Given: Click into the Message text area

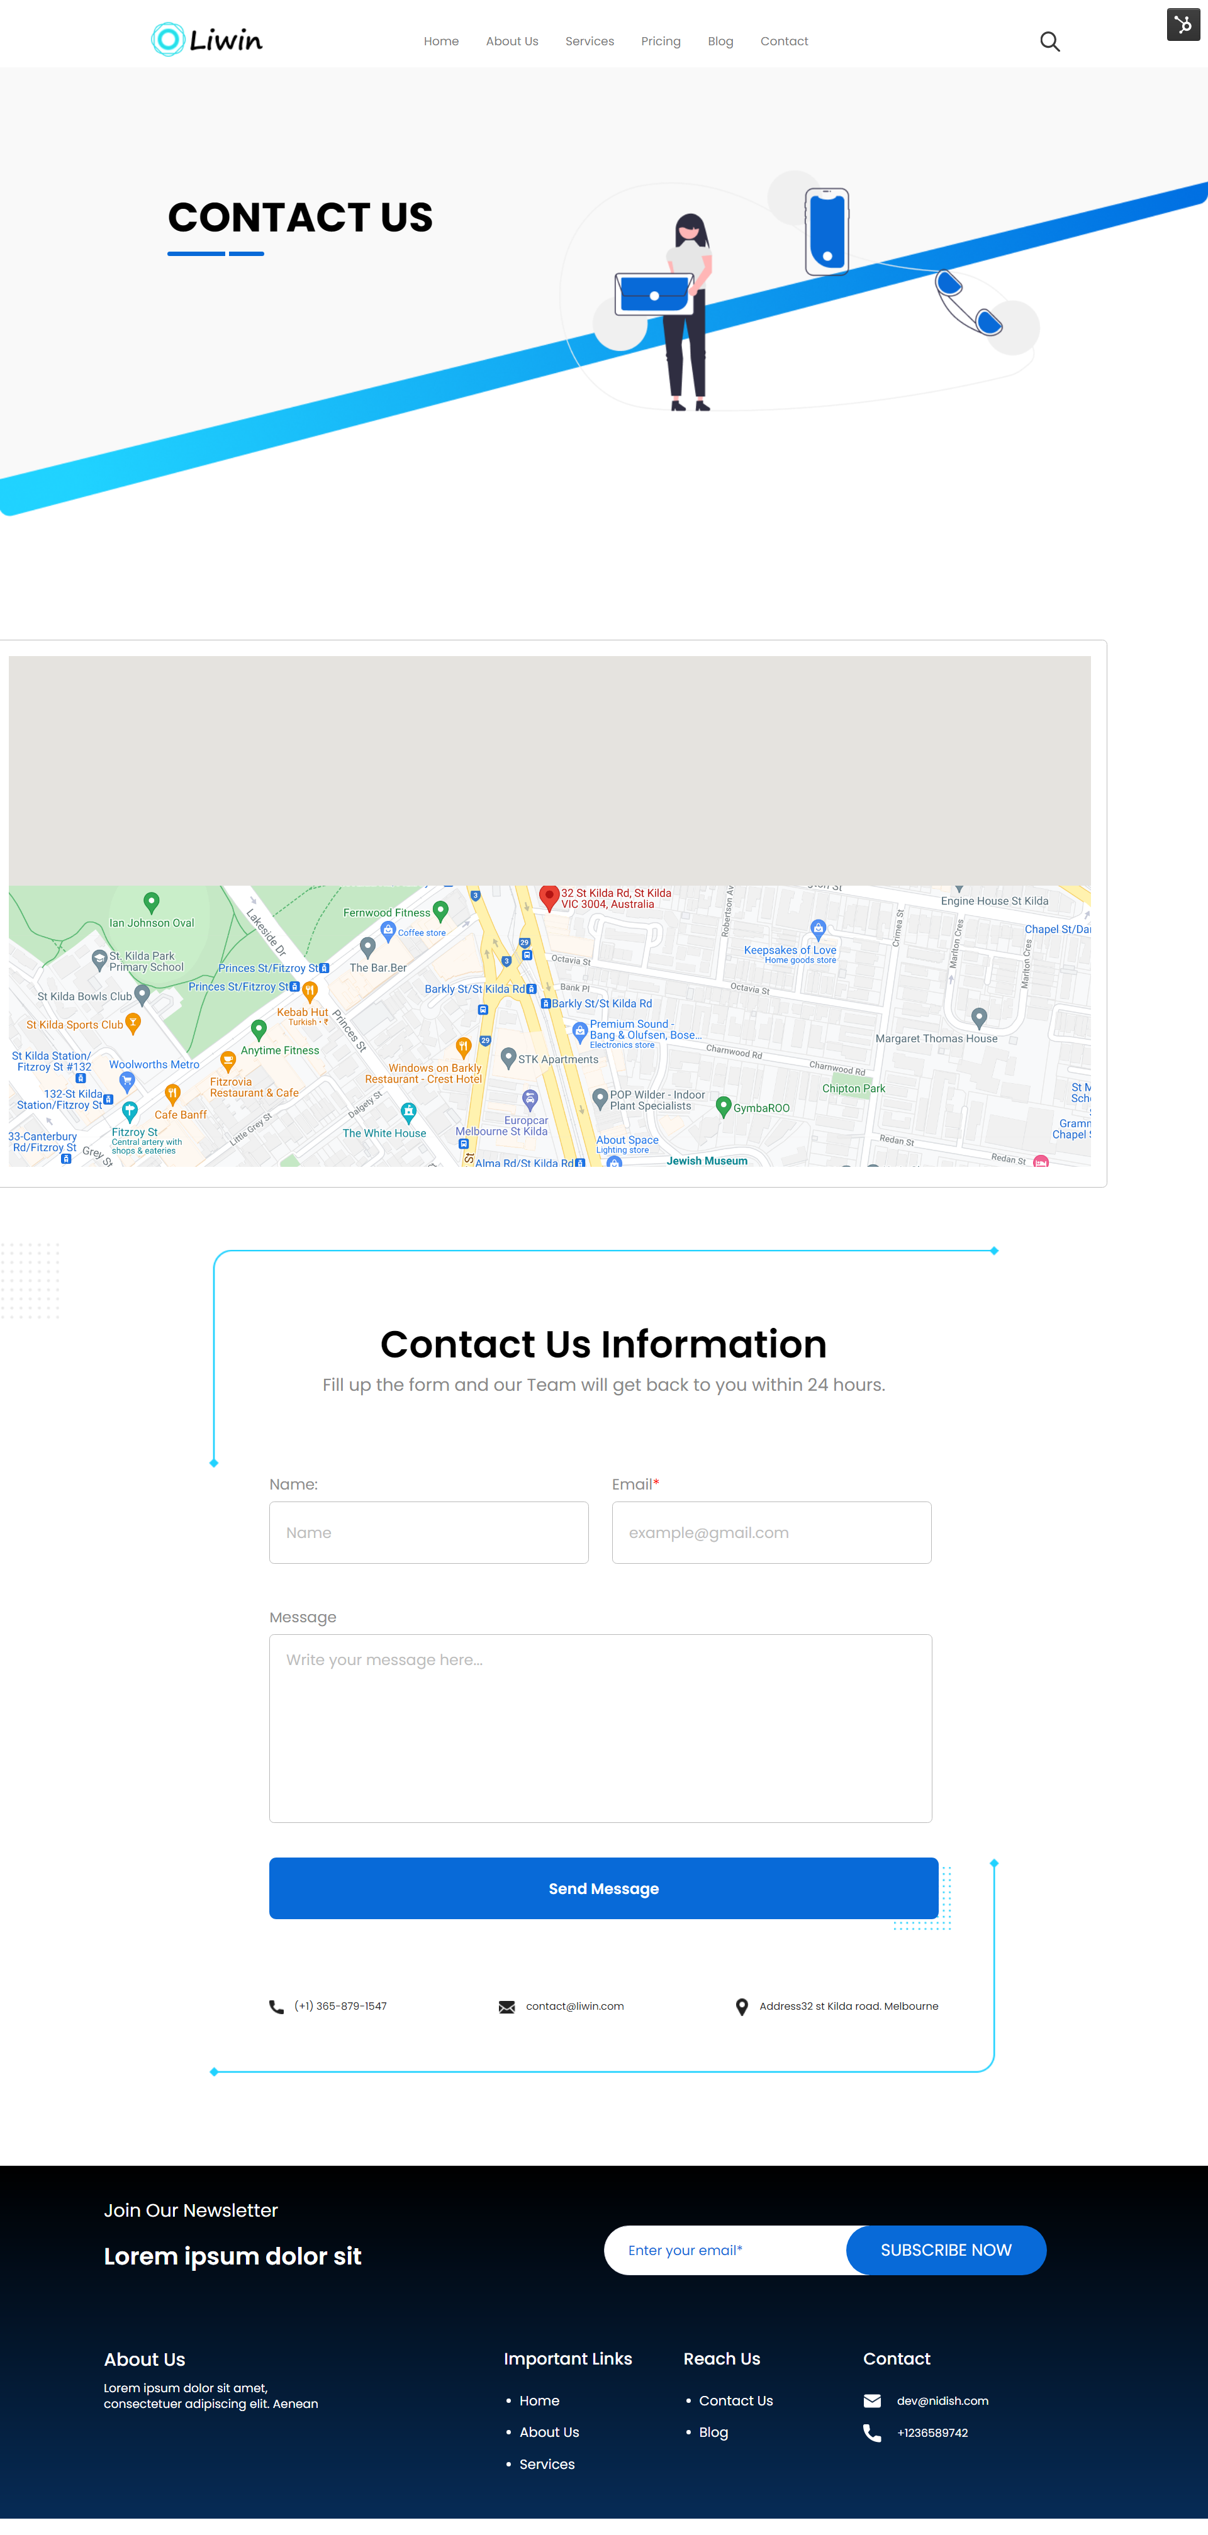Looking at the screenshot, I should point(600,1727).
